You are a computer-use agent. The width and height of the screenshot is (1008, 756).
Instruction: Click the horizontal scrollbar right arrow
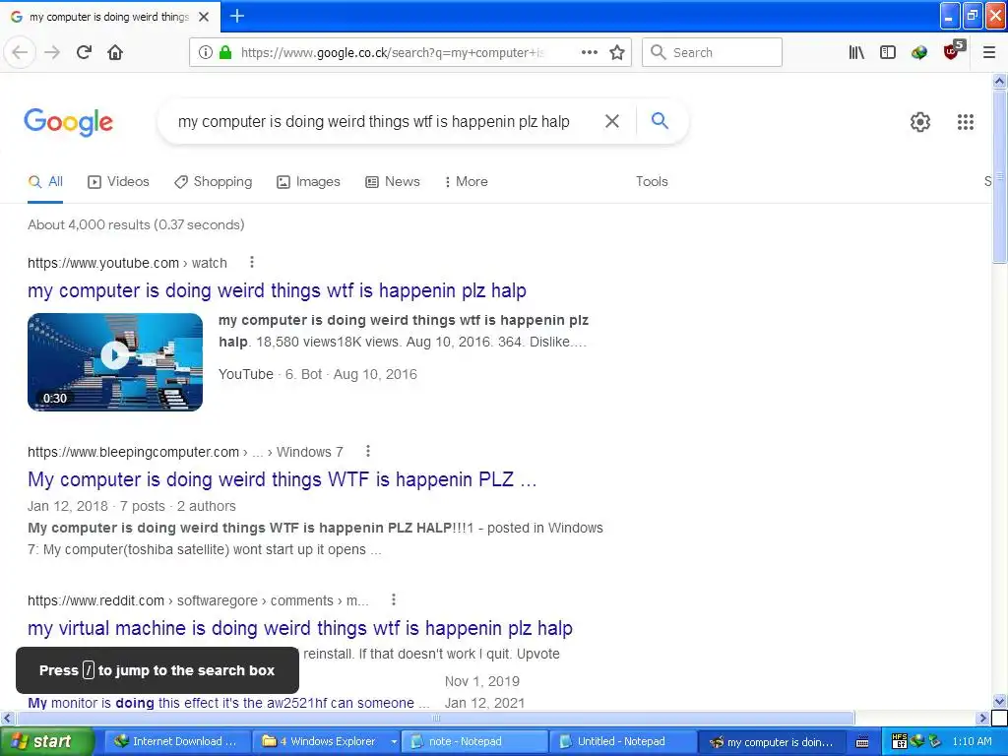click(x=983, y=718)
